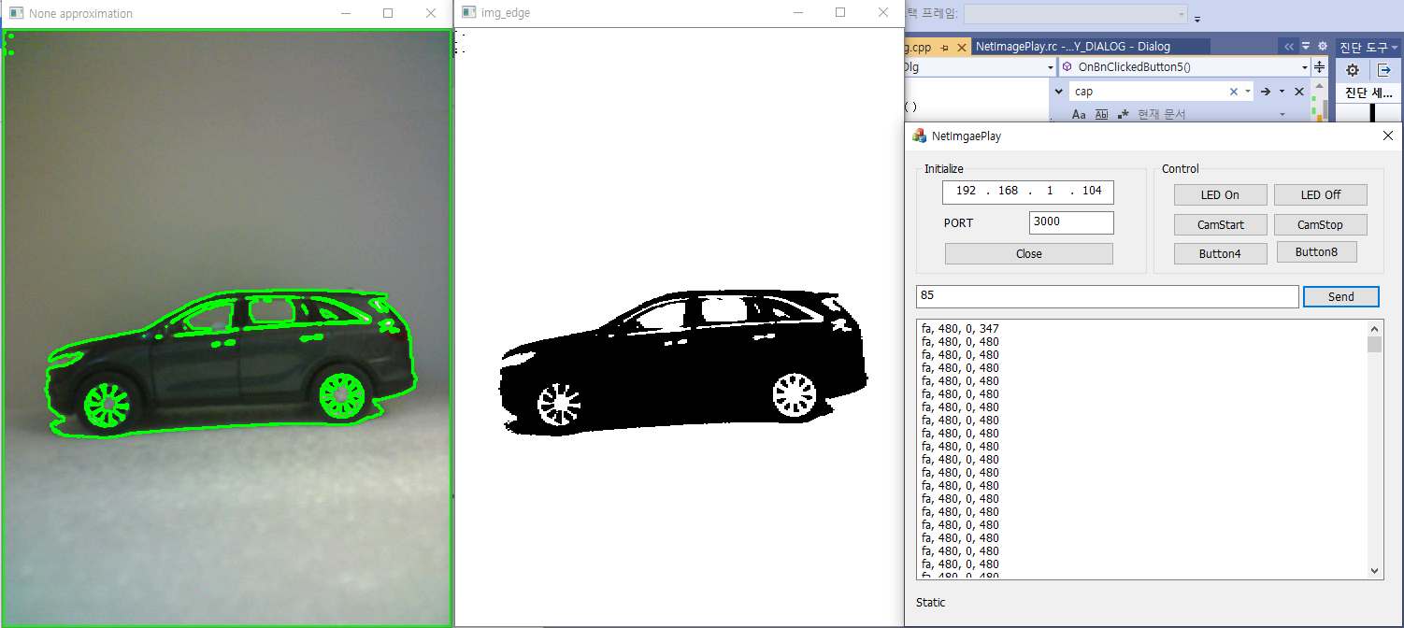Open the OnBnClickedButton5() member dropdown
The image size is (1404, 628).
(x=1306, y=67)
